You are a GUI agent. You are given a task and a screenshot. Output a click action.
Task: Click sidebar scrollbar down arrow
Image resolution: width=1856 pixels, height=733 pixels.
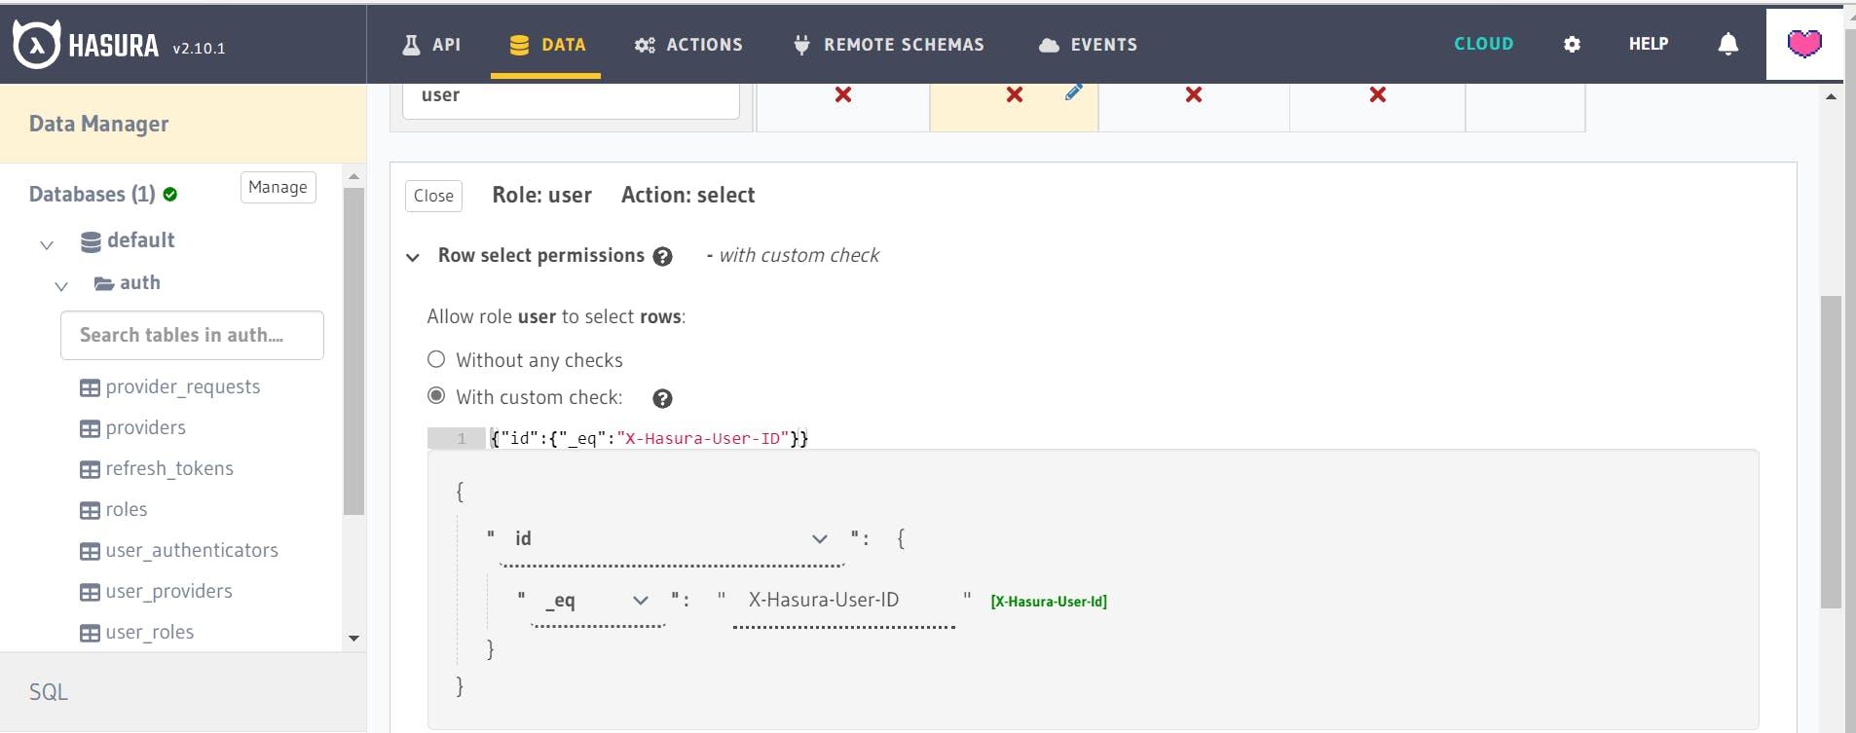coord(353,639)
